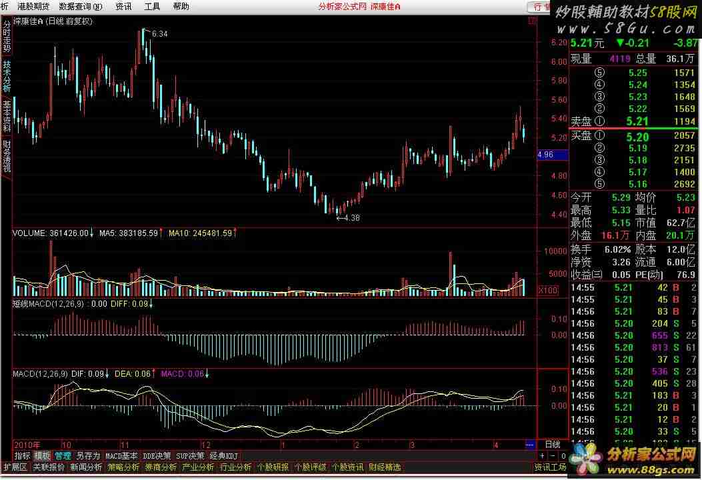Click the 行情 button in the title bar

[541, 7]
